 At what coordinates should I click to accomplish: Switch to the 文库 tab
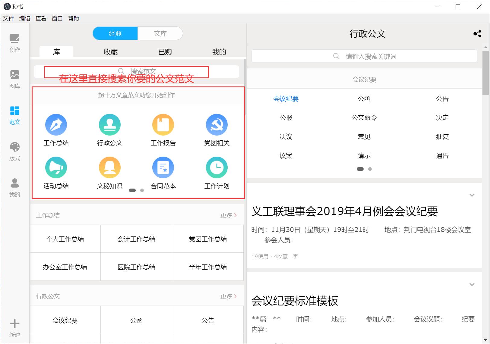pos(160,33)
